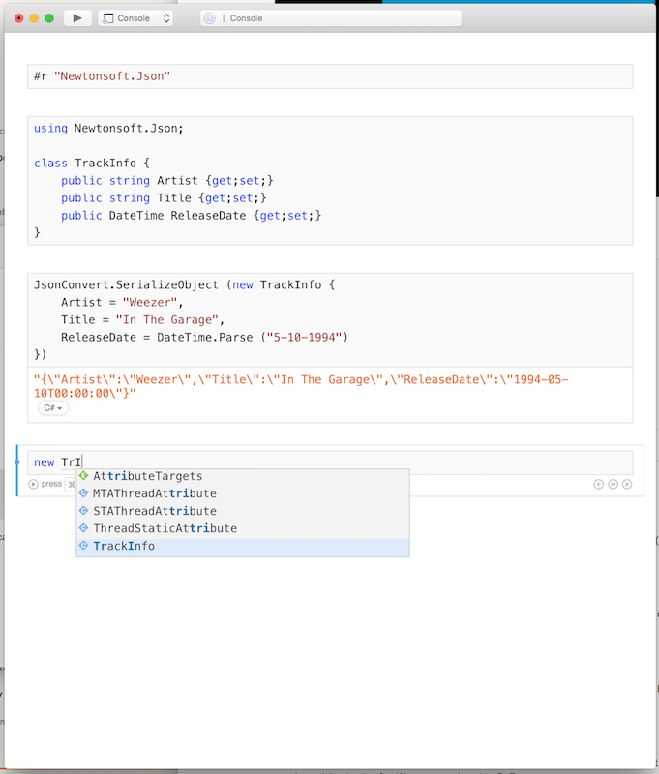Click the 'Artist = "Weezer"' line
The width and height of the screenshot is (659, 774).
(122, 303)
